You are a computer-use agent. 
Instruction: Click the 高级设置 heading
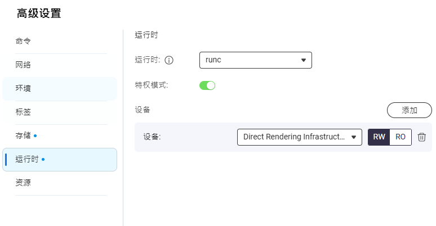coord(39,13)
